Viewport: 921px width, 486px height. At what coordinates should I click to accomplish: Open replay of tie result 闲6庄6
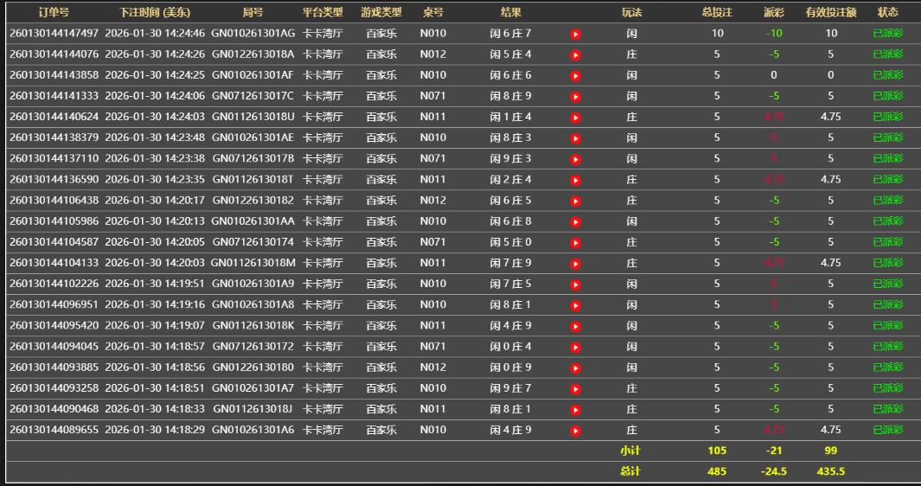point(575,75)
